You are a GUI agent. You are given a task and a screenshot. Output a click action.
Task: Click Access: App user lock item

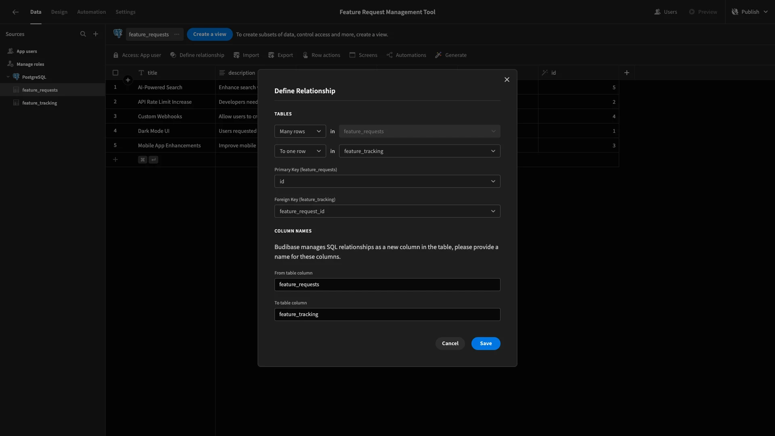[x=137, y=55]
